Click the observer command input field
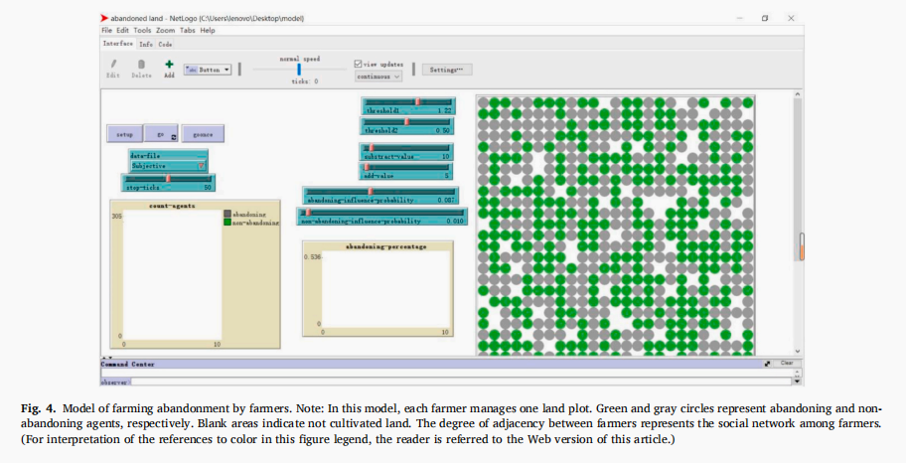 pos(447,381)
